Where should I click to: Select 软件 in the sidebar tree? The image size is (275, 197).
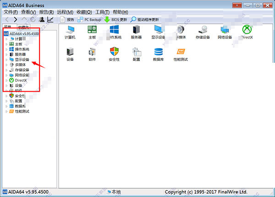coord(16,91)
